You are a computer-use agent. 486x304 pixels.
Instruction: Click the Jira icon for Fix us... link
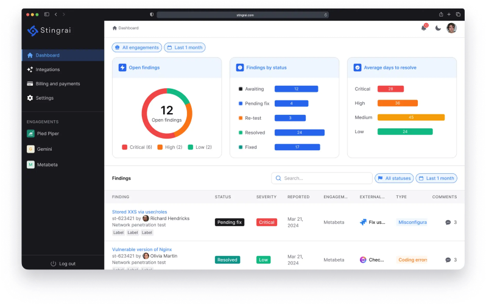pos(363,223)
